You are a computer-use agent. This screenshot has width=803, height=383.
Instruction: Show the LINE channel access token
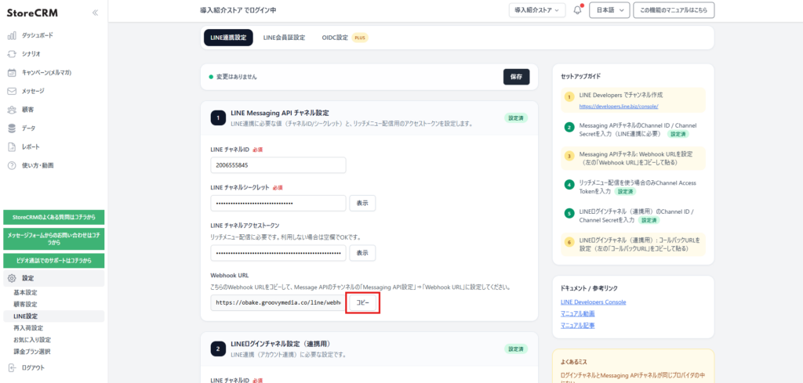(362, 253)
